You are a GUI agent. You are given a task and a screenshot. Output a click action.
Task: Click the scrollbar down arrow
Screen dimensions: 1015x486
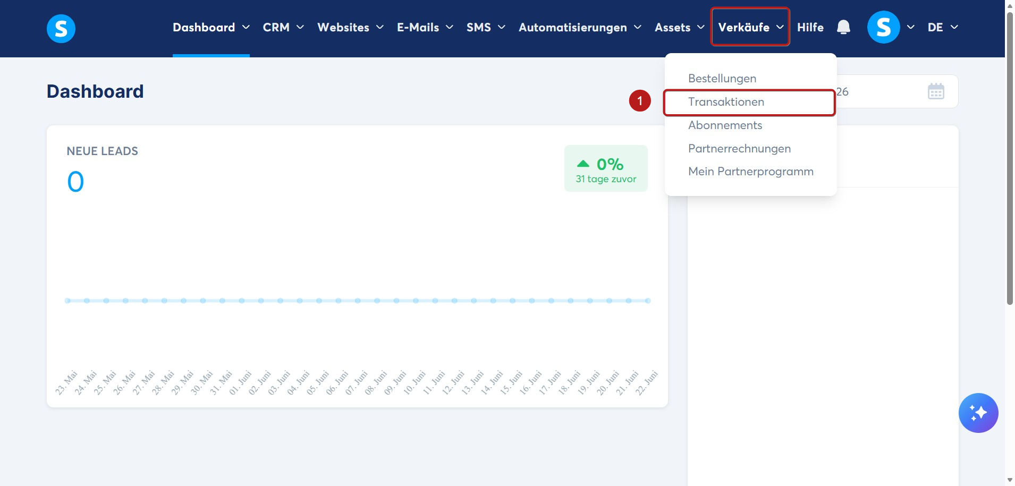click(x=1010, y=480)
